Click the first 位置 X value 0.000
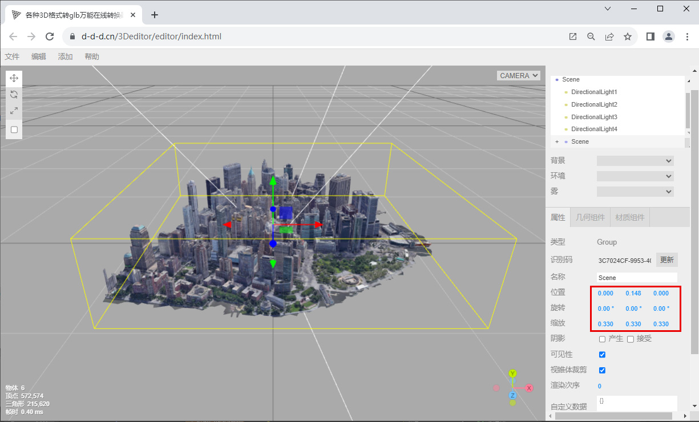 pyautogui.click(x=605, y=293)
